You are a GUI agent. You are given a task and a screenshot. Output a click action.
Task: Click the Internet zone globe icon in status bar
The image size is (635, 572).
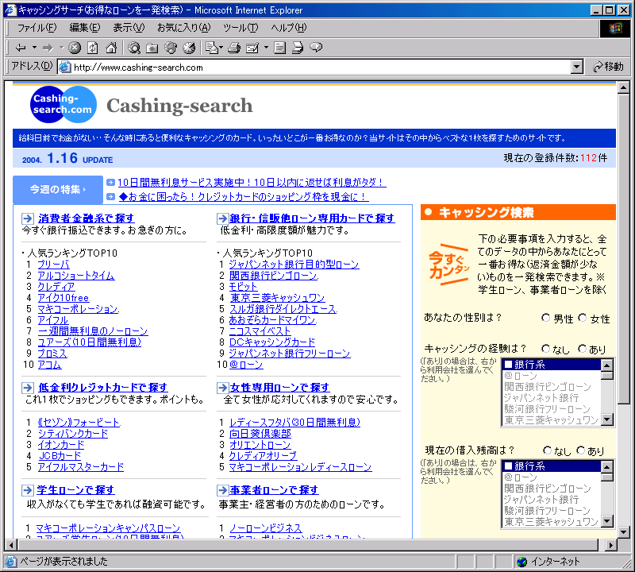(522, 562)
